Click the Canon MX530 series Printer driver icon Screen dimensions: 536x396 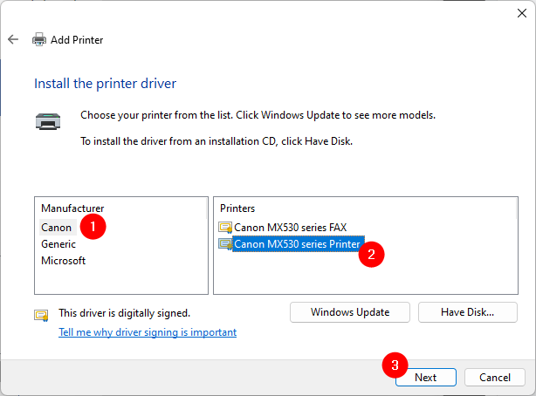pyautogui.click(x=225, y=244)
